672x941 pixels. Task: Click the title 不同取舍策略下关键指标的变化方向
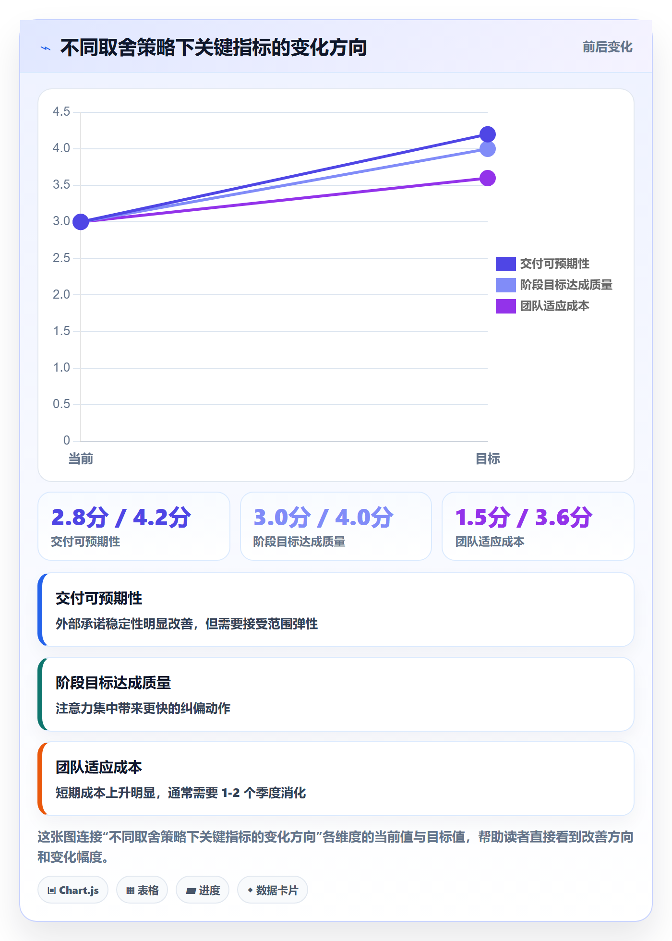pyautogui.click(x=214, y=48)
